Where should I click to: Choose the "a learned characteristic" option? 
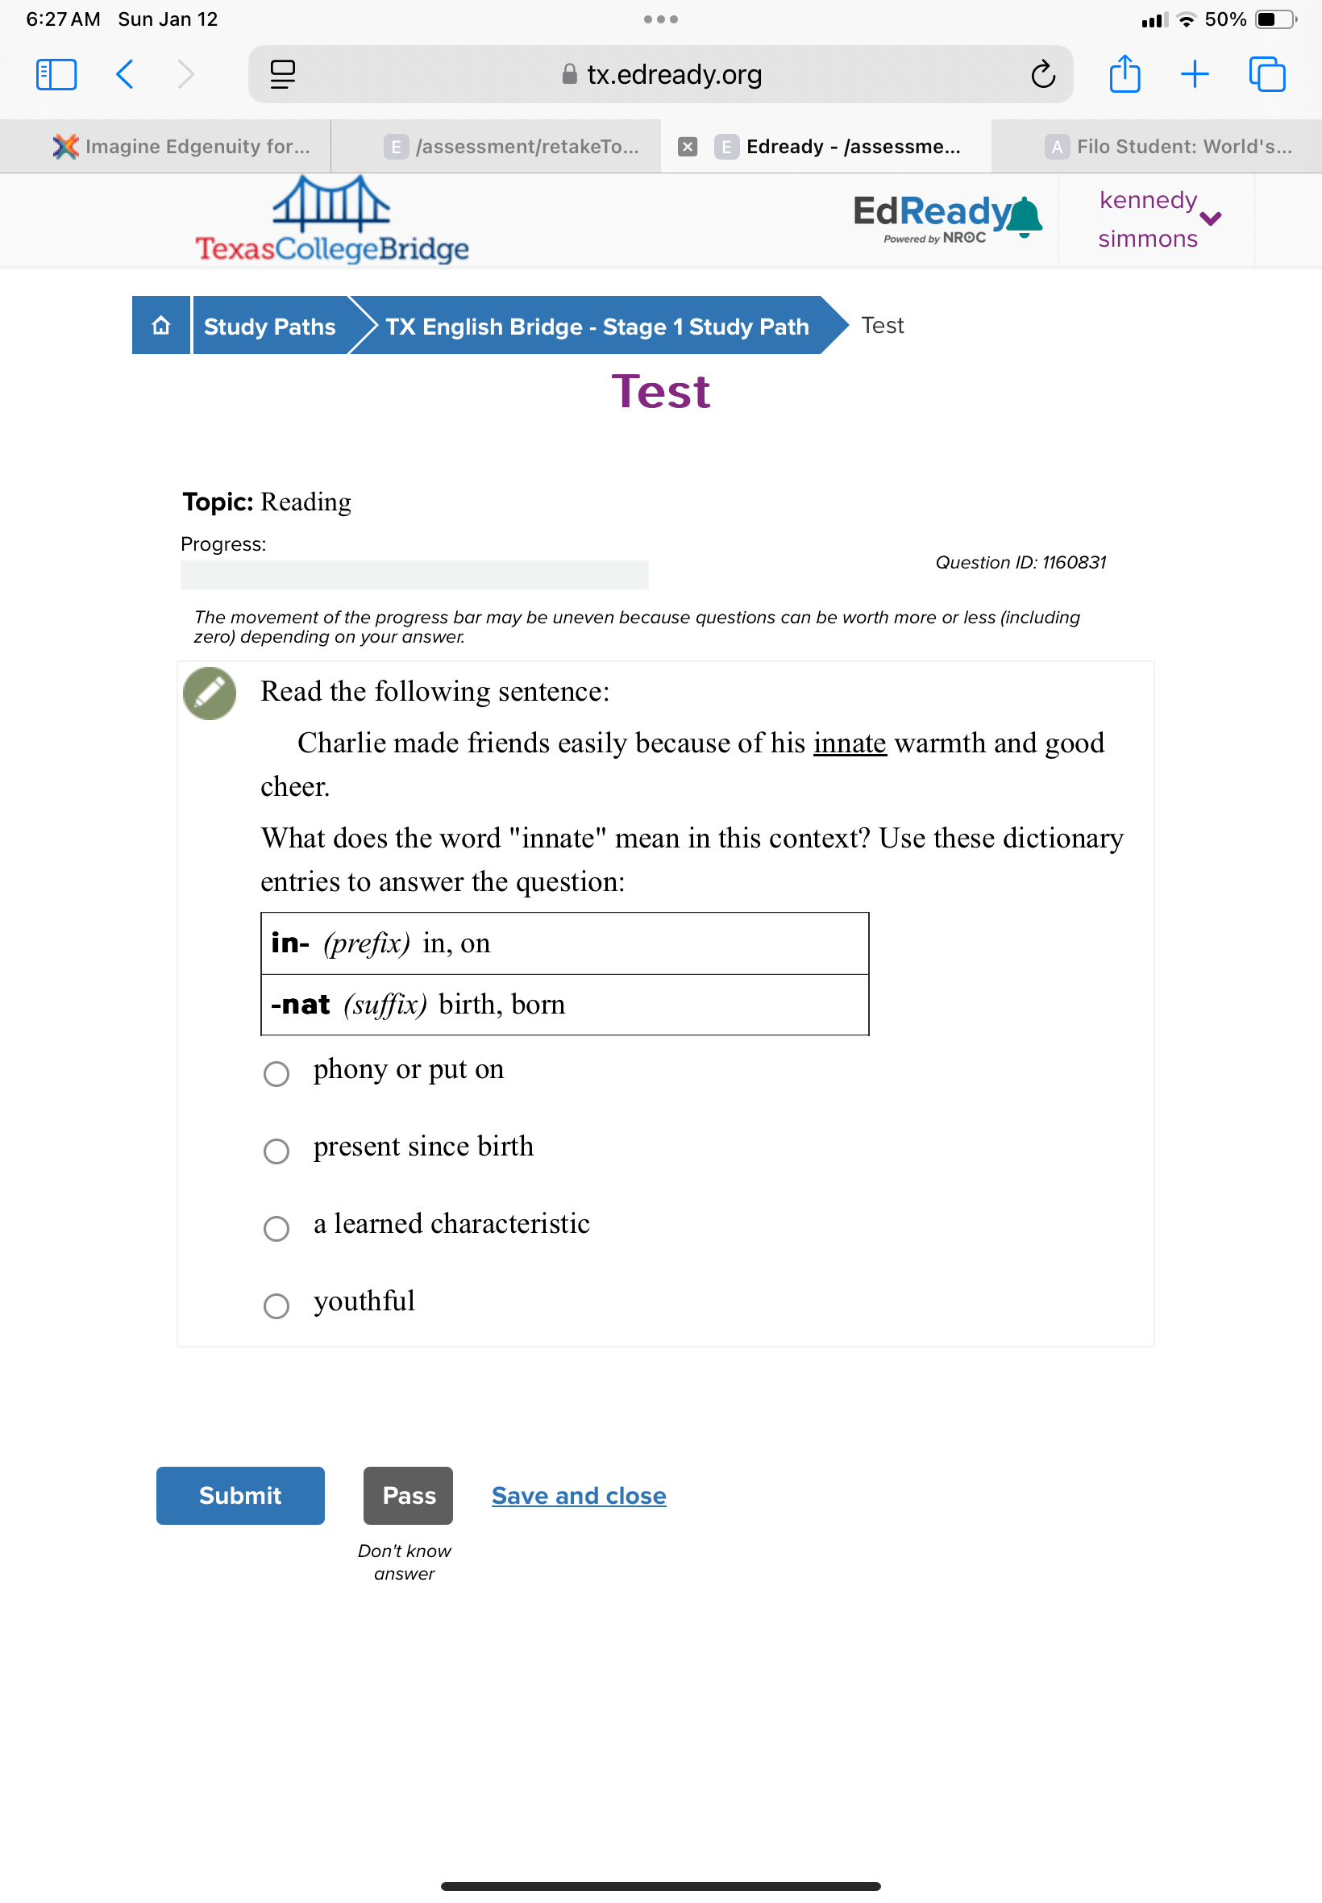coord(276,1229)
